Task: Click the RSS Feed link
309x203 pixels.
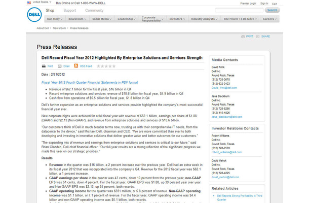Action: (x=86, y=66)
